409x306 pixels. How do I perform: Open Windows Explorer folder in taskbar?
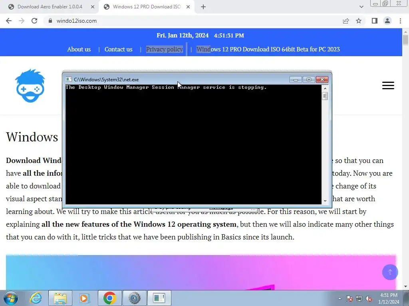click(60, 298)
